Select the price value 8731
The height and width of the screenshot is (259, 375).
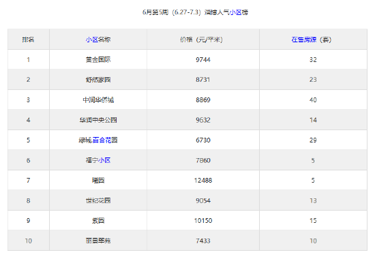point(203,80)
